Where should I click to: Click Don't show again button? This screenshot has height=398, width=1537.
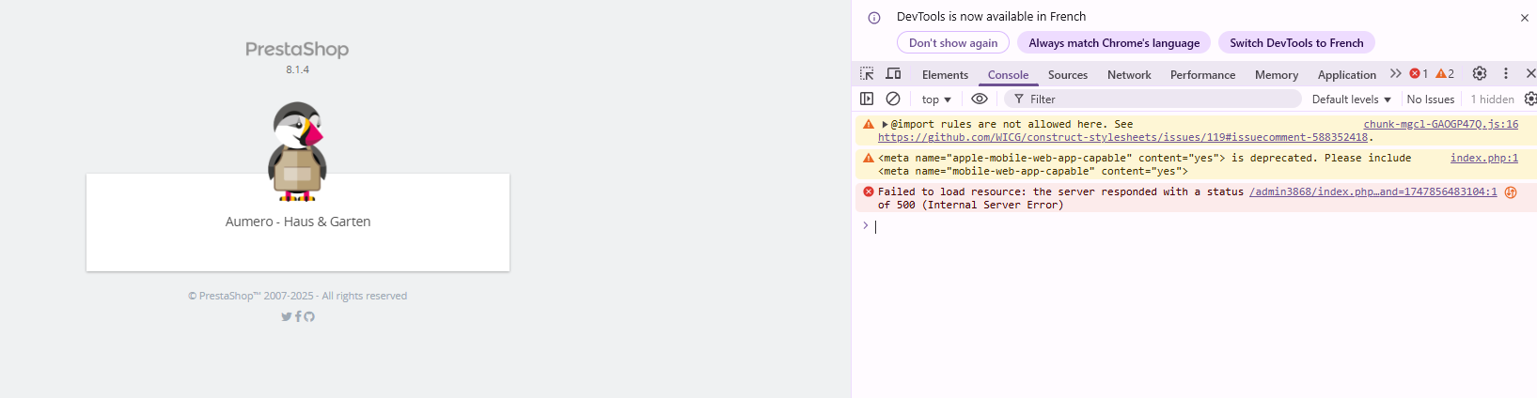[x=953, y=42]
